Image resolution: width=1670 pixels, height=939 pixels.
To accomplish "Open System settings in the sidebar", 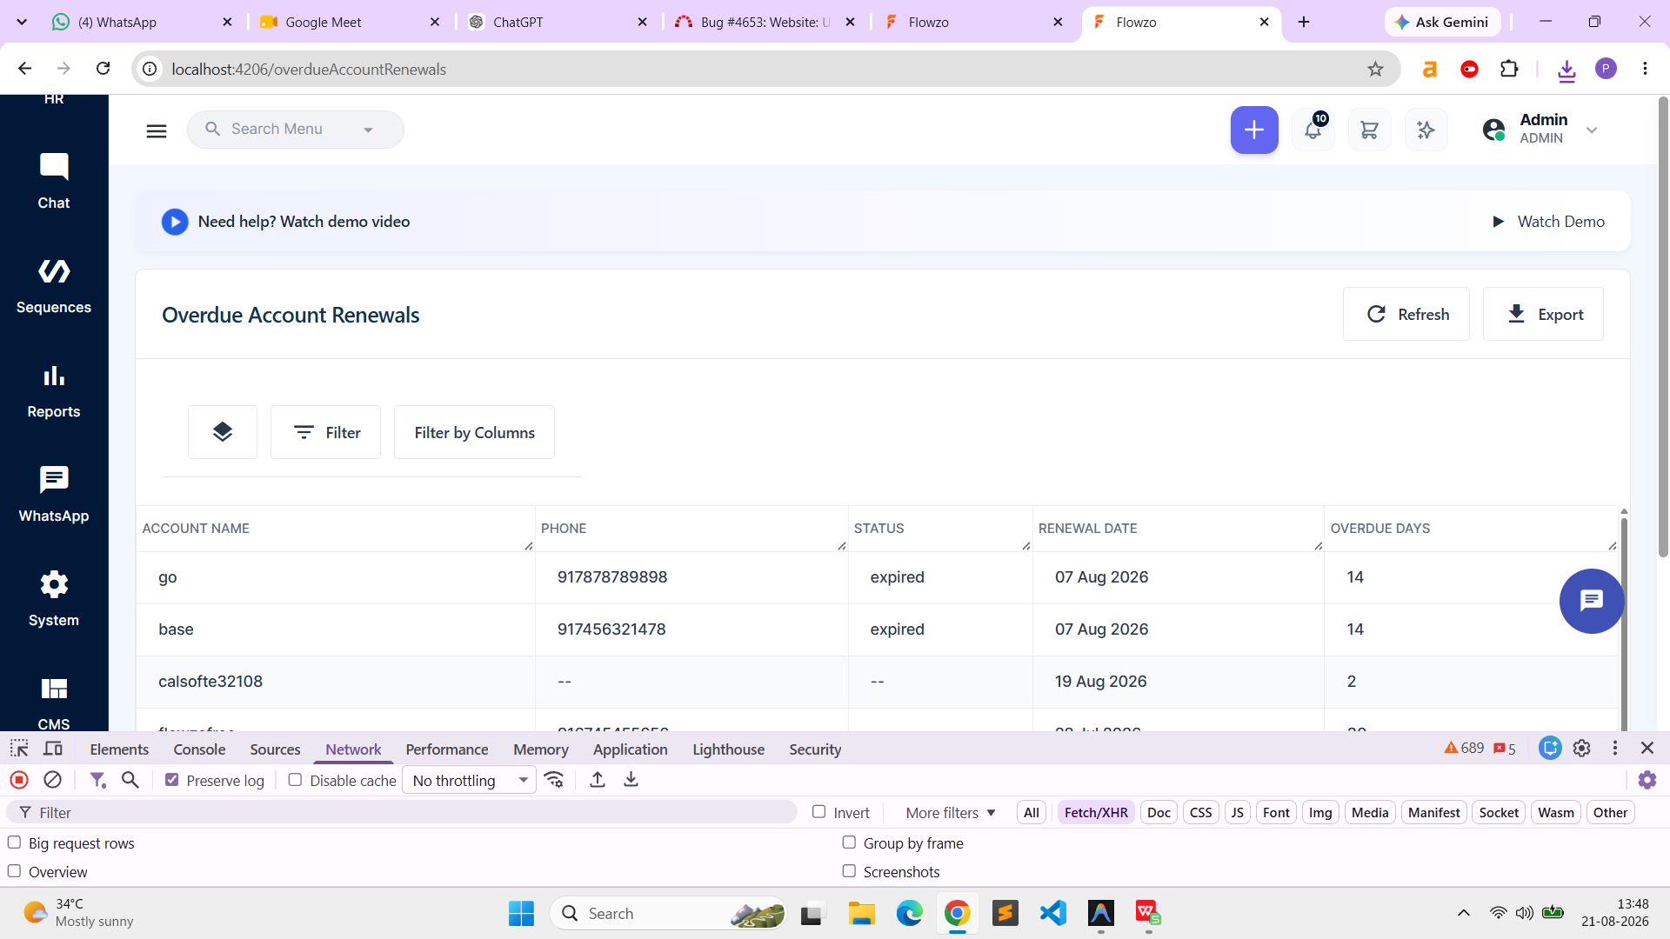I will [54, 599].
